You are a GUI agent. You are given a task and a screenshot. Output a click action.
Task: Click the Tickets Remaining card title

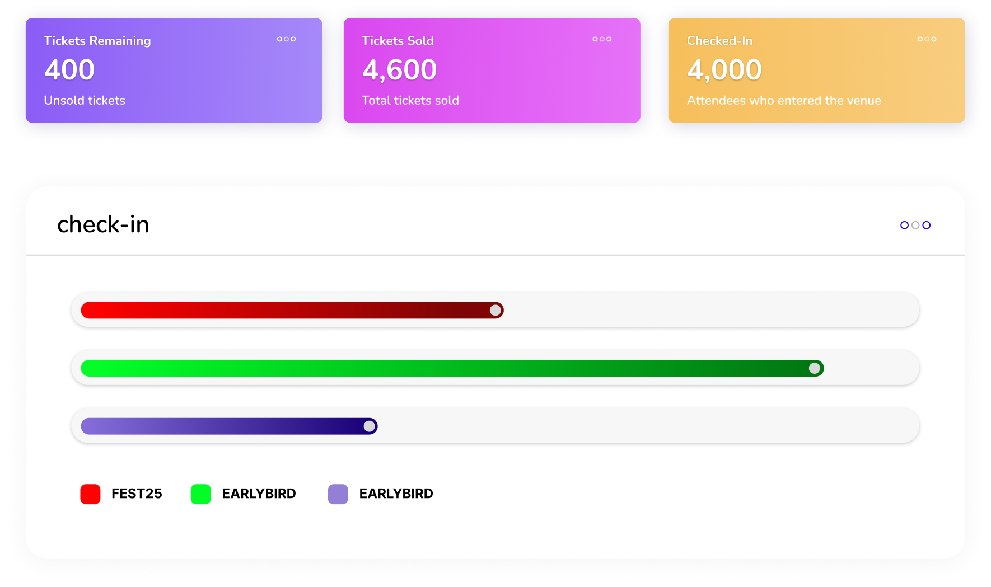97,41
